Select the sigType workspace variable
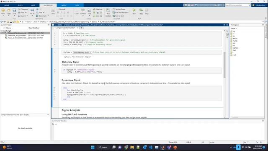Image resolution: width=268 pixels, height=151 pixels. click(x=235, y=48)
